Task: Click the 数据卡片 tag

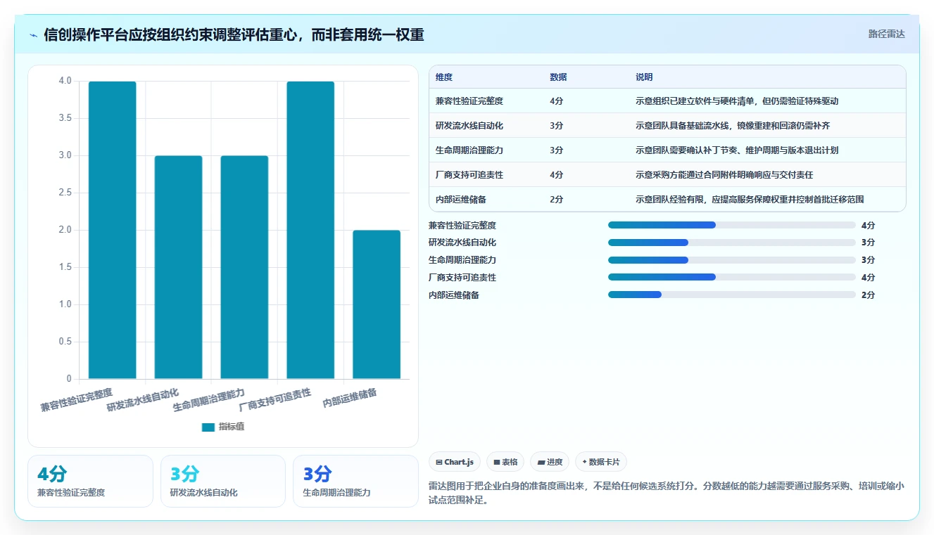Action: [600, 462]
